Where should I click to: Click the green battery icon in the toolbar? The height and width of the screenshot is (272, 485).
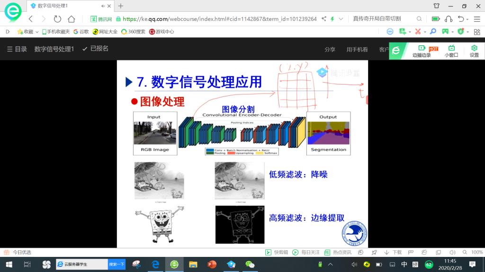click(436, 19)
